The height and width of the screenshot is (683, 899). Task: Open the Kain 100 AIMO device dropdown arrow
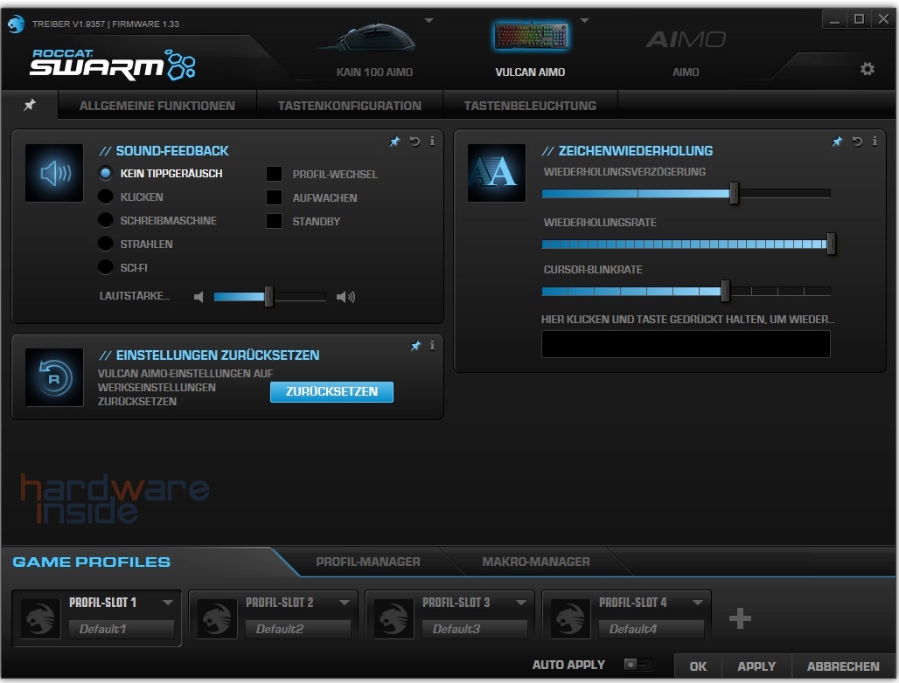[x=429, y=20]
